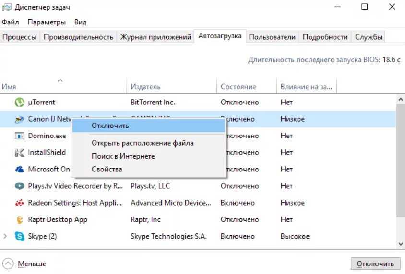Switch to the Подробности tab
Viewport: 405px width, 274px height.
[325, 37]
